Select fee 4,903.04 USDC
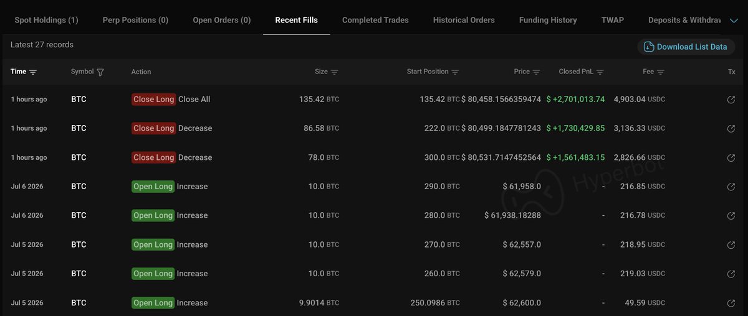The image size is (748, 316). tap(639, 100)
